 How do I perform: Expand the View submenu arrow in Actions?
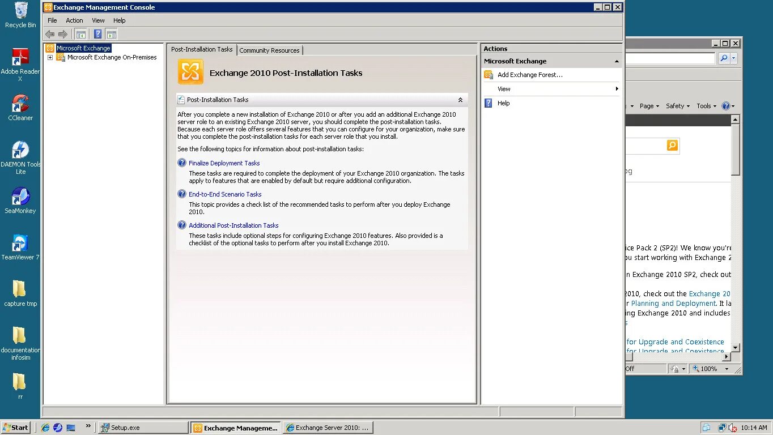617,89
